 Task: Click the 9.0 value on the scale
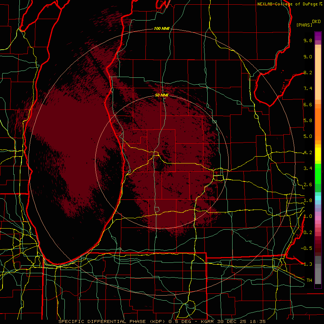click(x=308, y=57)
